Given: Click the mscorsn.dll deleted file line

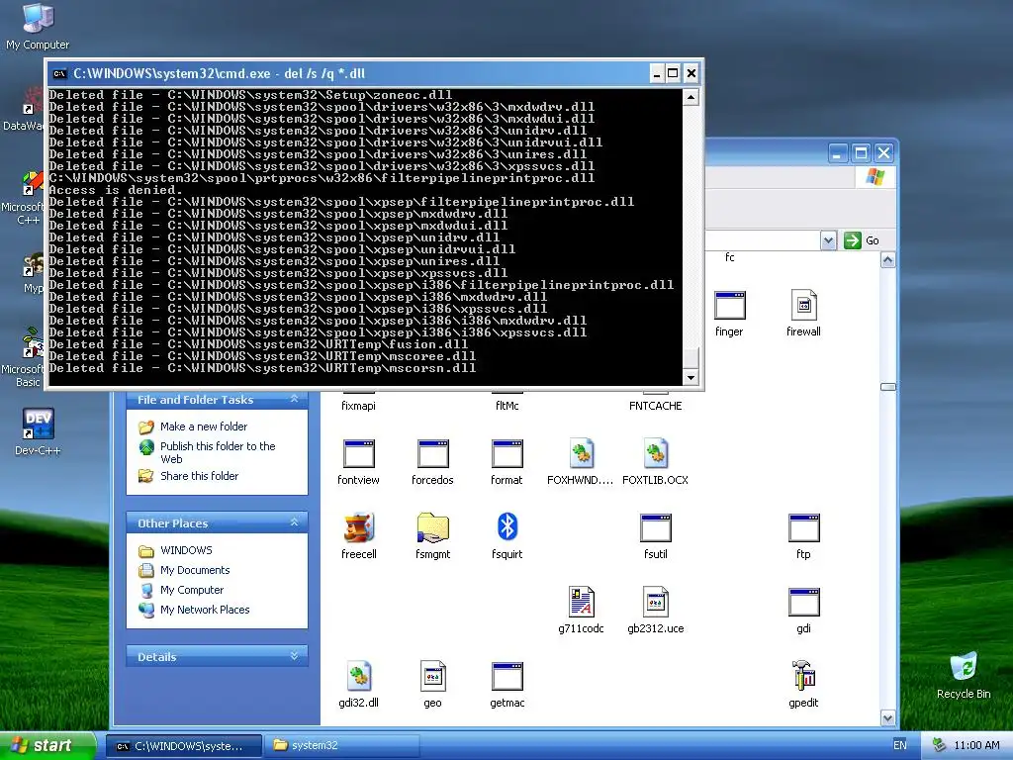Looking at the screenshot, I should click(262, 368).
